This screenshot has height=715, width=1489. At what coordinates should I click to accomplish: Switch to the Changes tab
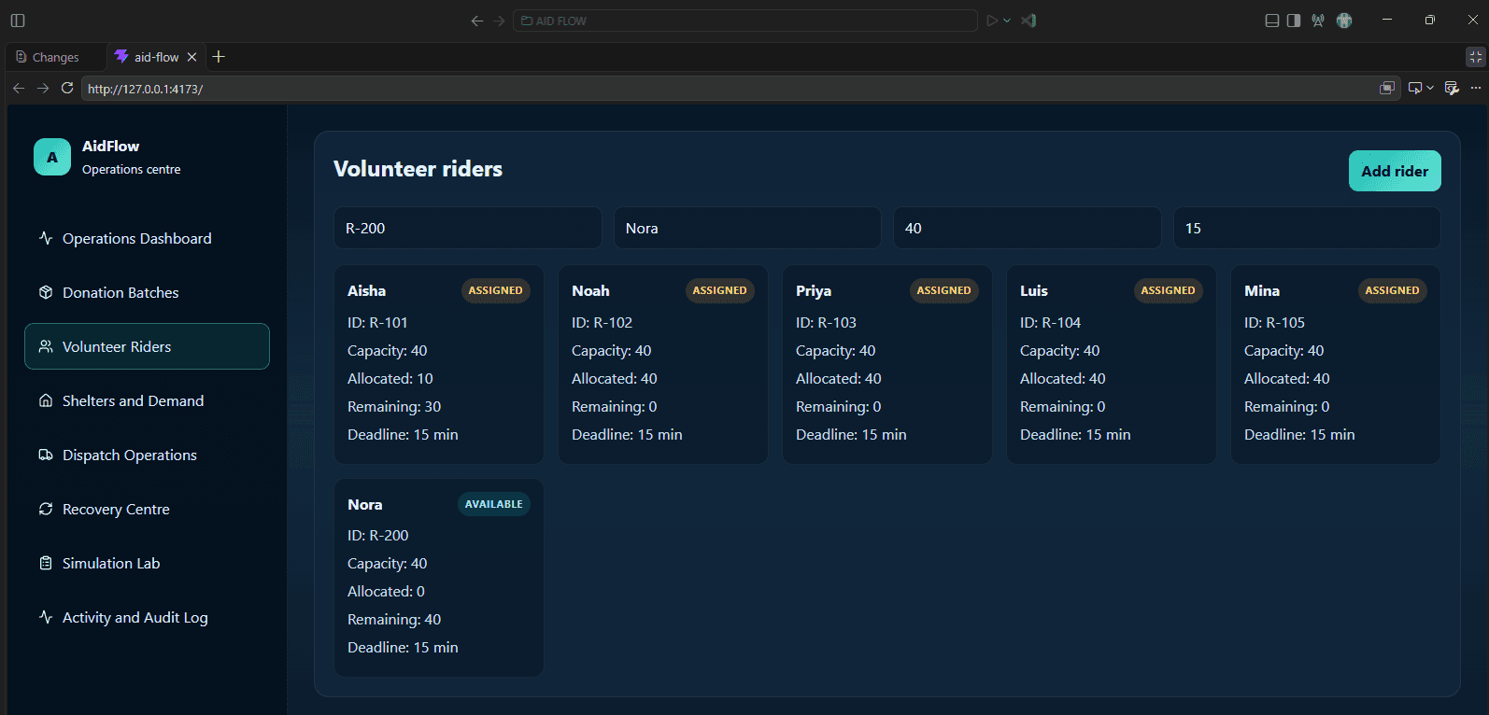[48, 57]
